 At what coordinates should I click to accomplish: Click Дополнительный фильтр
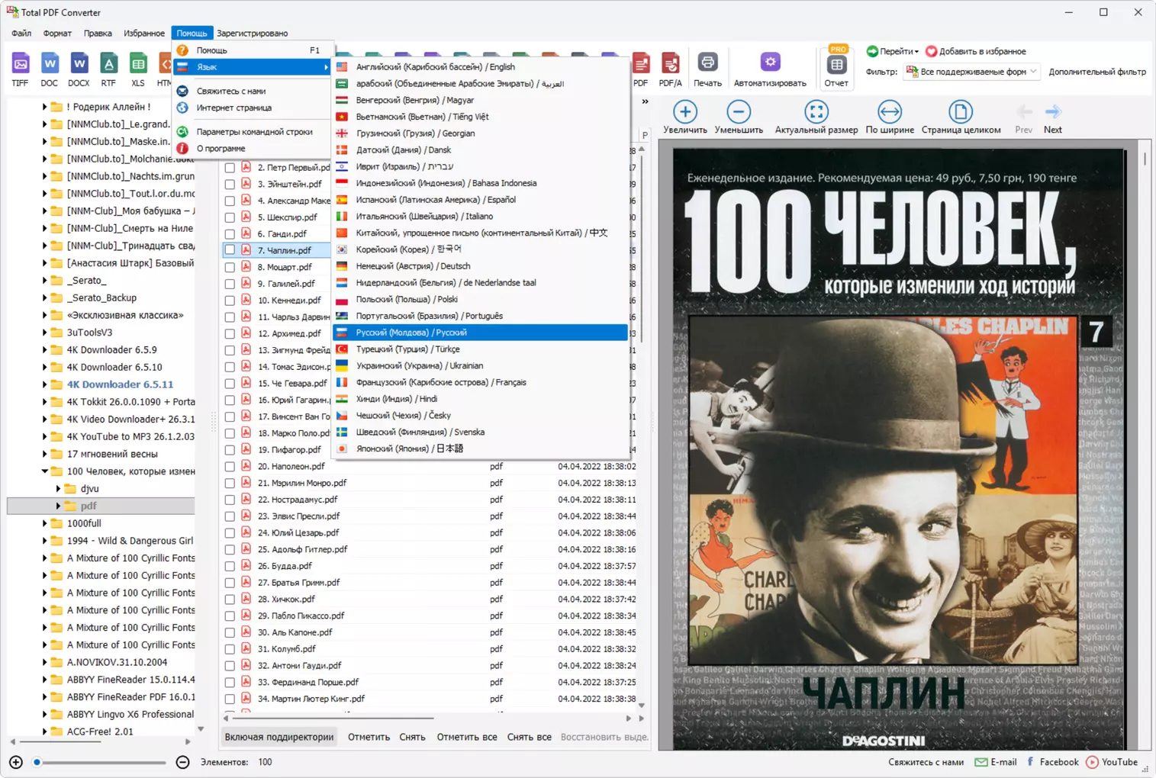pyautogui.click(x=1097, y=72)
